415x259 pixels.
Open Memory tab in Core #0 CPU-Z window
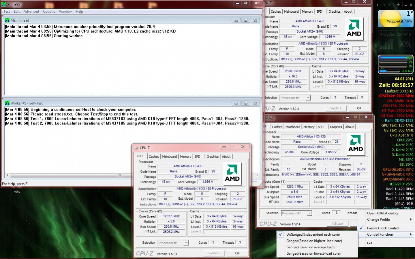pyautogui.click(x=307, y=12)
